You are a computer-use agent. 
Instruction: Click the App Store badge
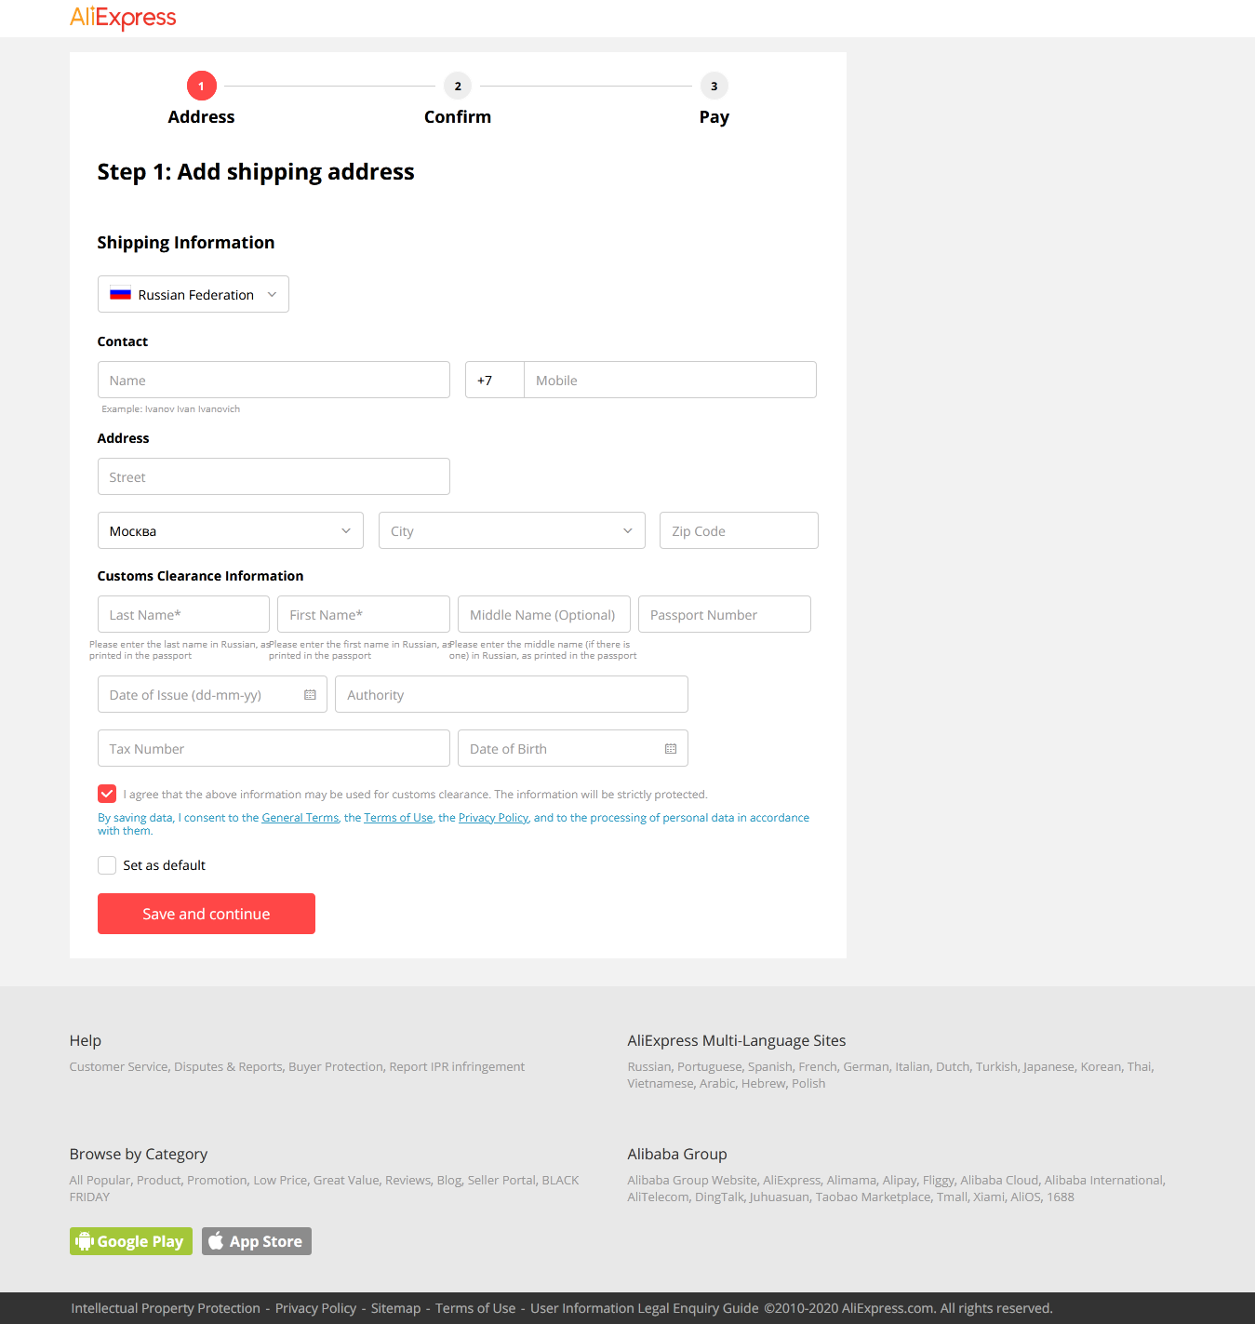point(257,1241)
